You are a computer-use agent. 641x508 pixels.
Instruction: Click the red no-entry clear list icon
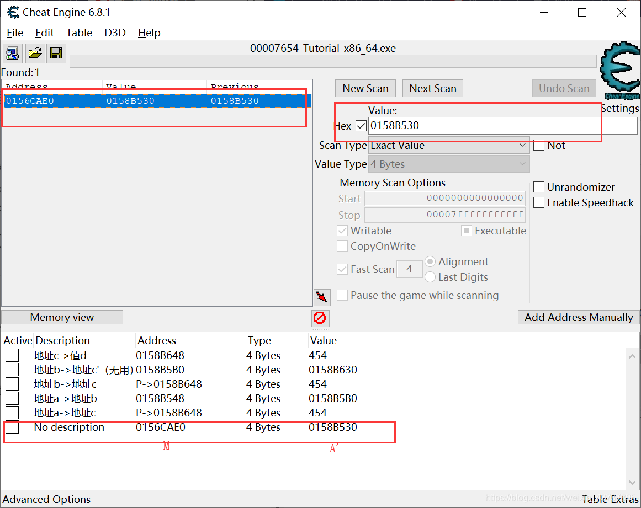pos(320,318)
